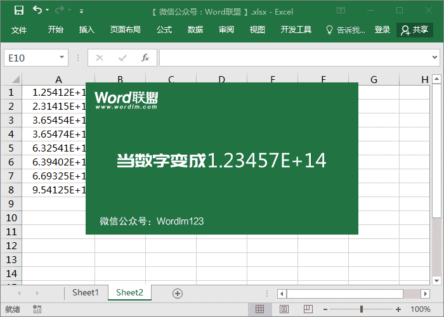The image size is (444, 317).
Task: Select row 1 header
Action: click(x=11, y=93)
